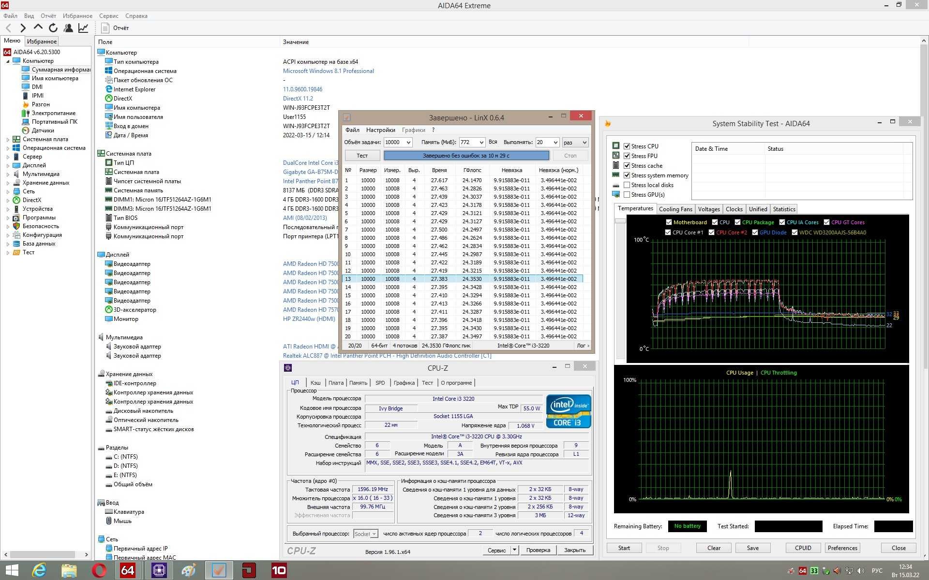Click the AIDA64 refresh icon
The height and width of the screenshot is (580, 929).
[53, 28]
